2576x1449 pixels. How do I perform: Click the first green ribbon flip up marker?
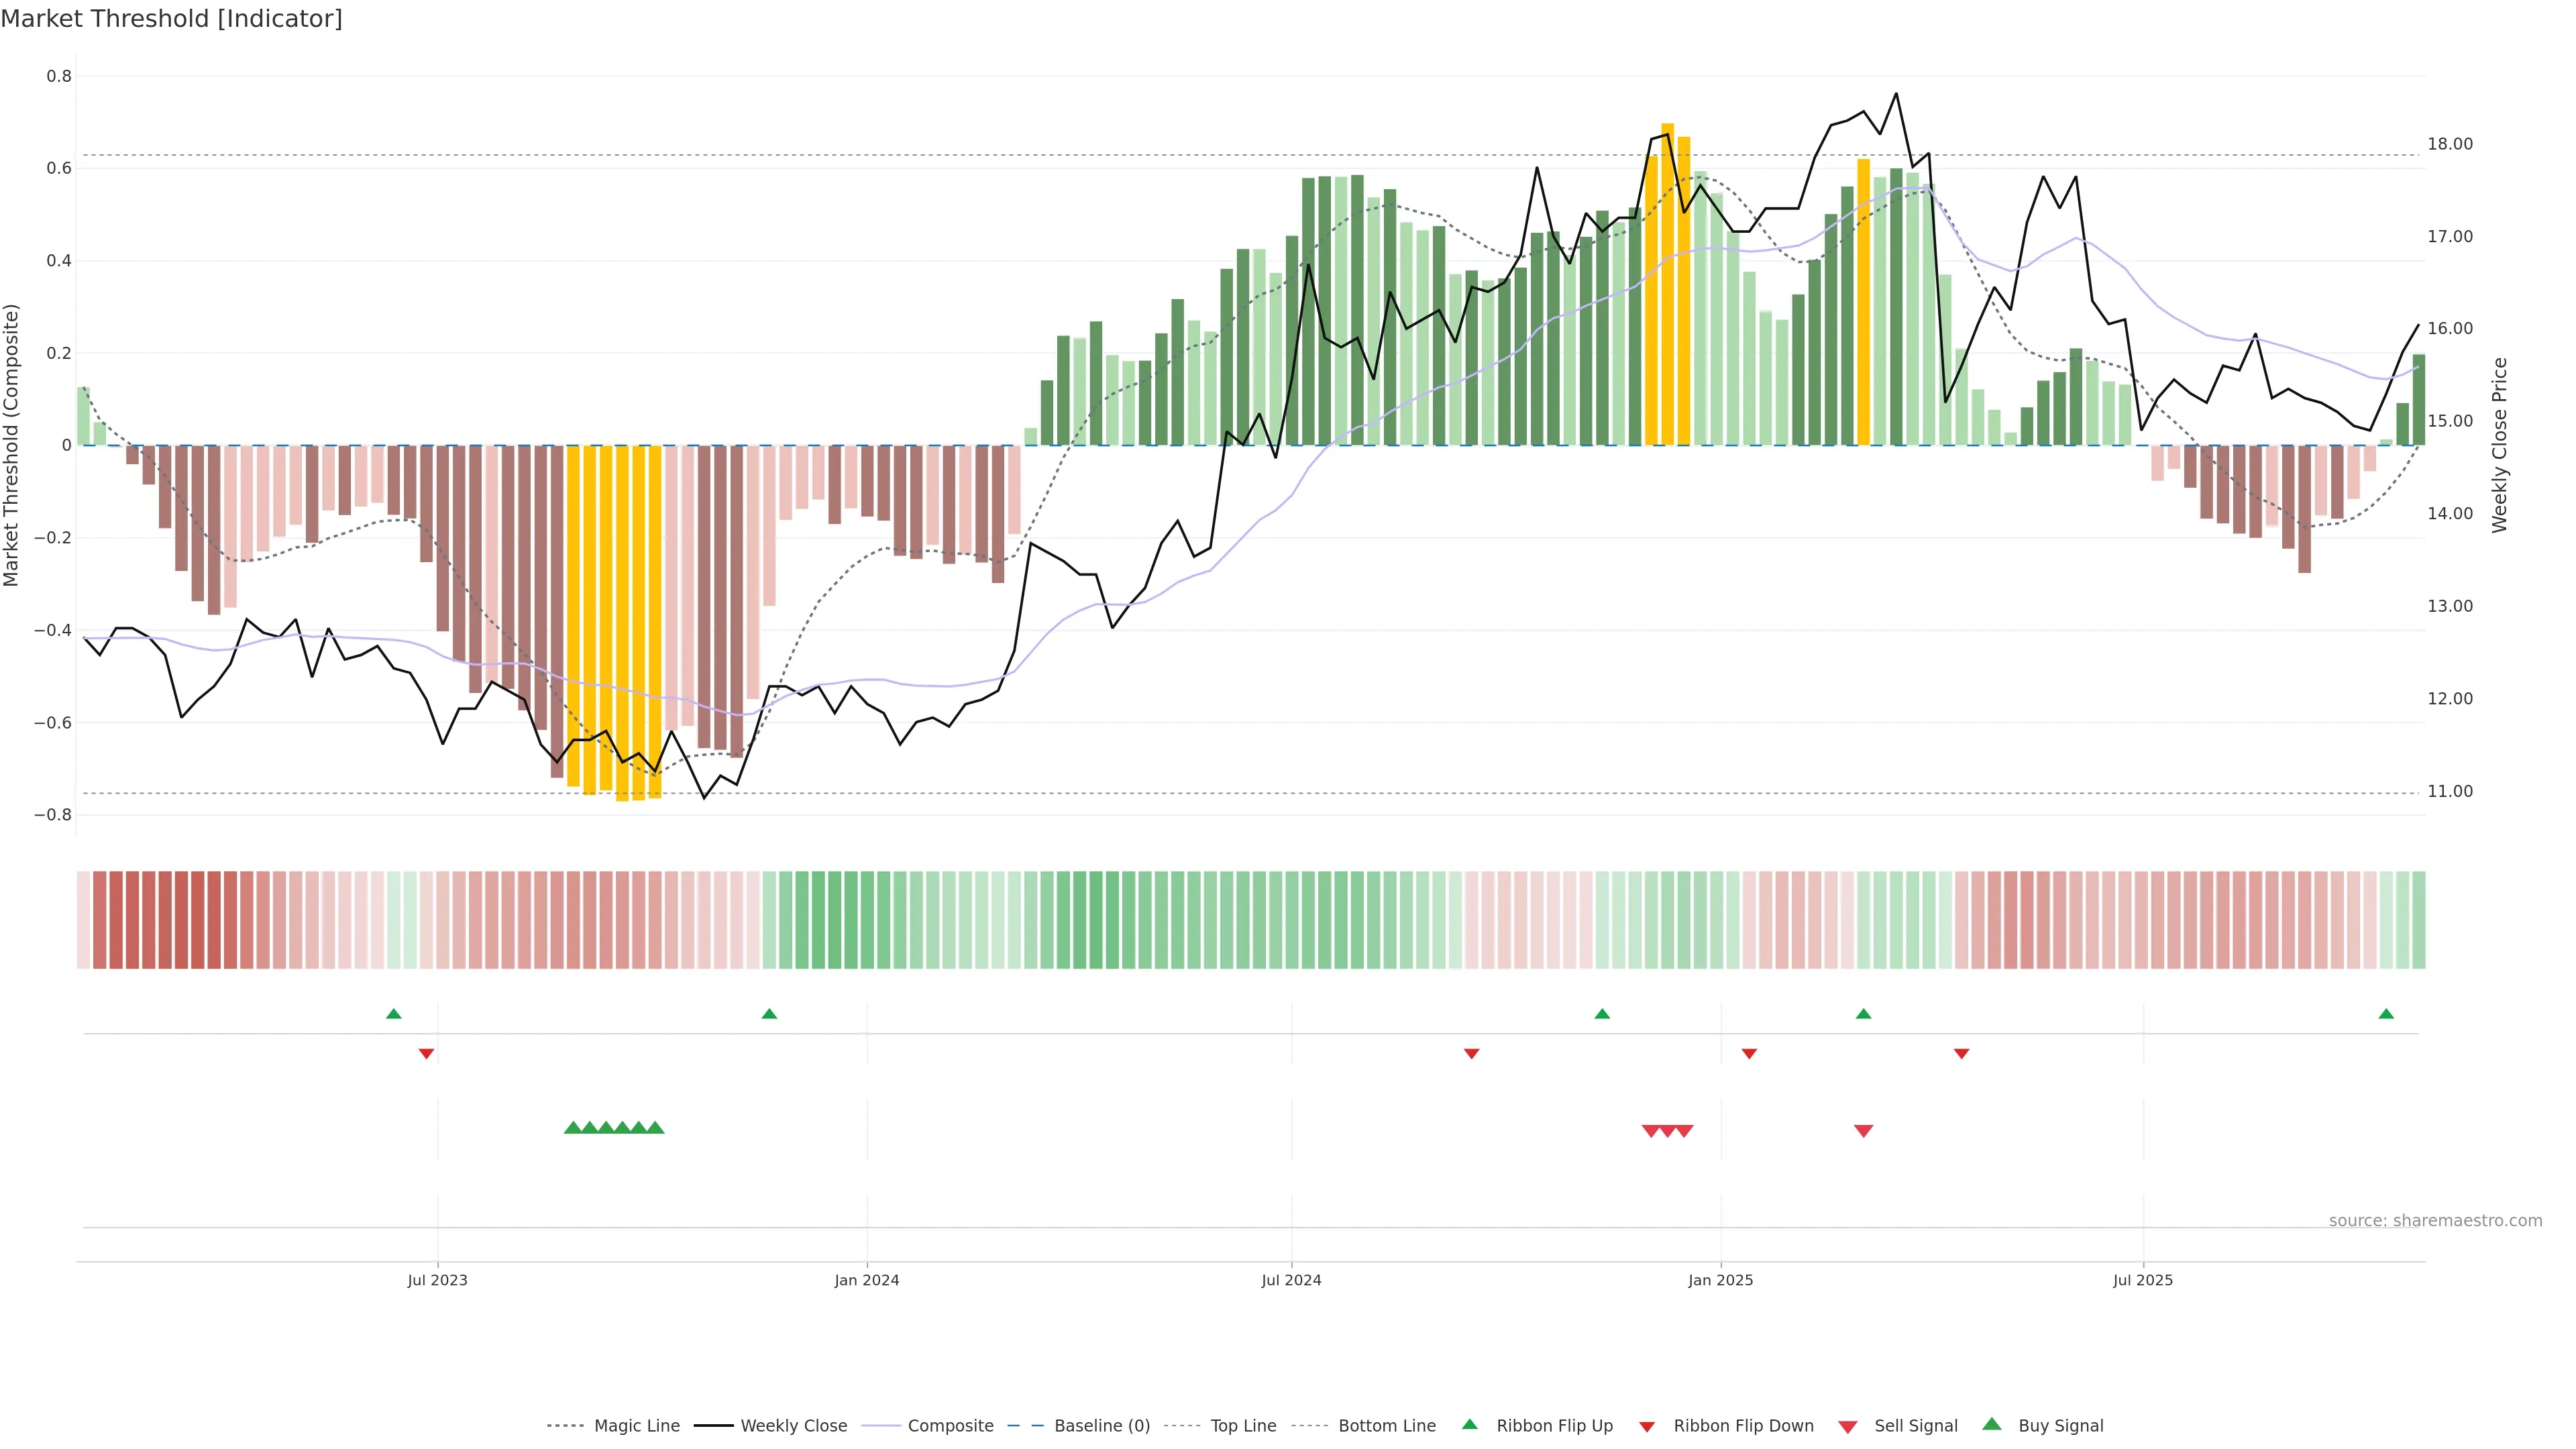[x=394, y=1014]
